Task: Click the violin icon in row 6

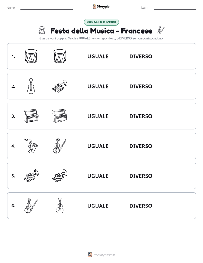Action: (x=31, y=206)
